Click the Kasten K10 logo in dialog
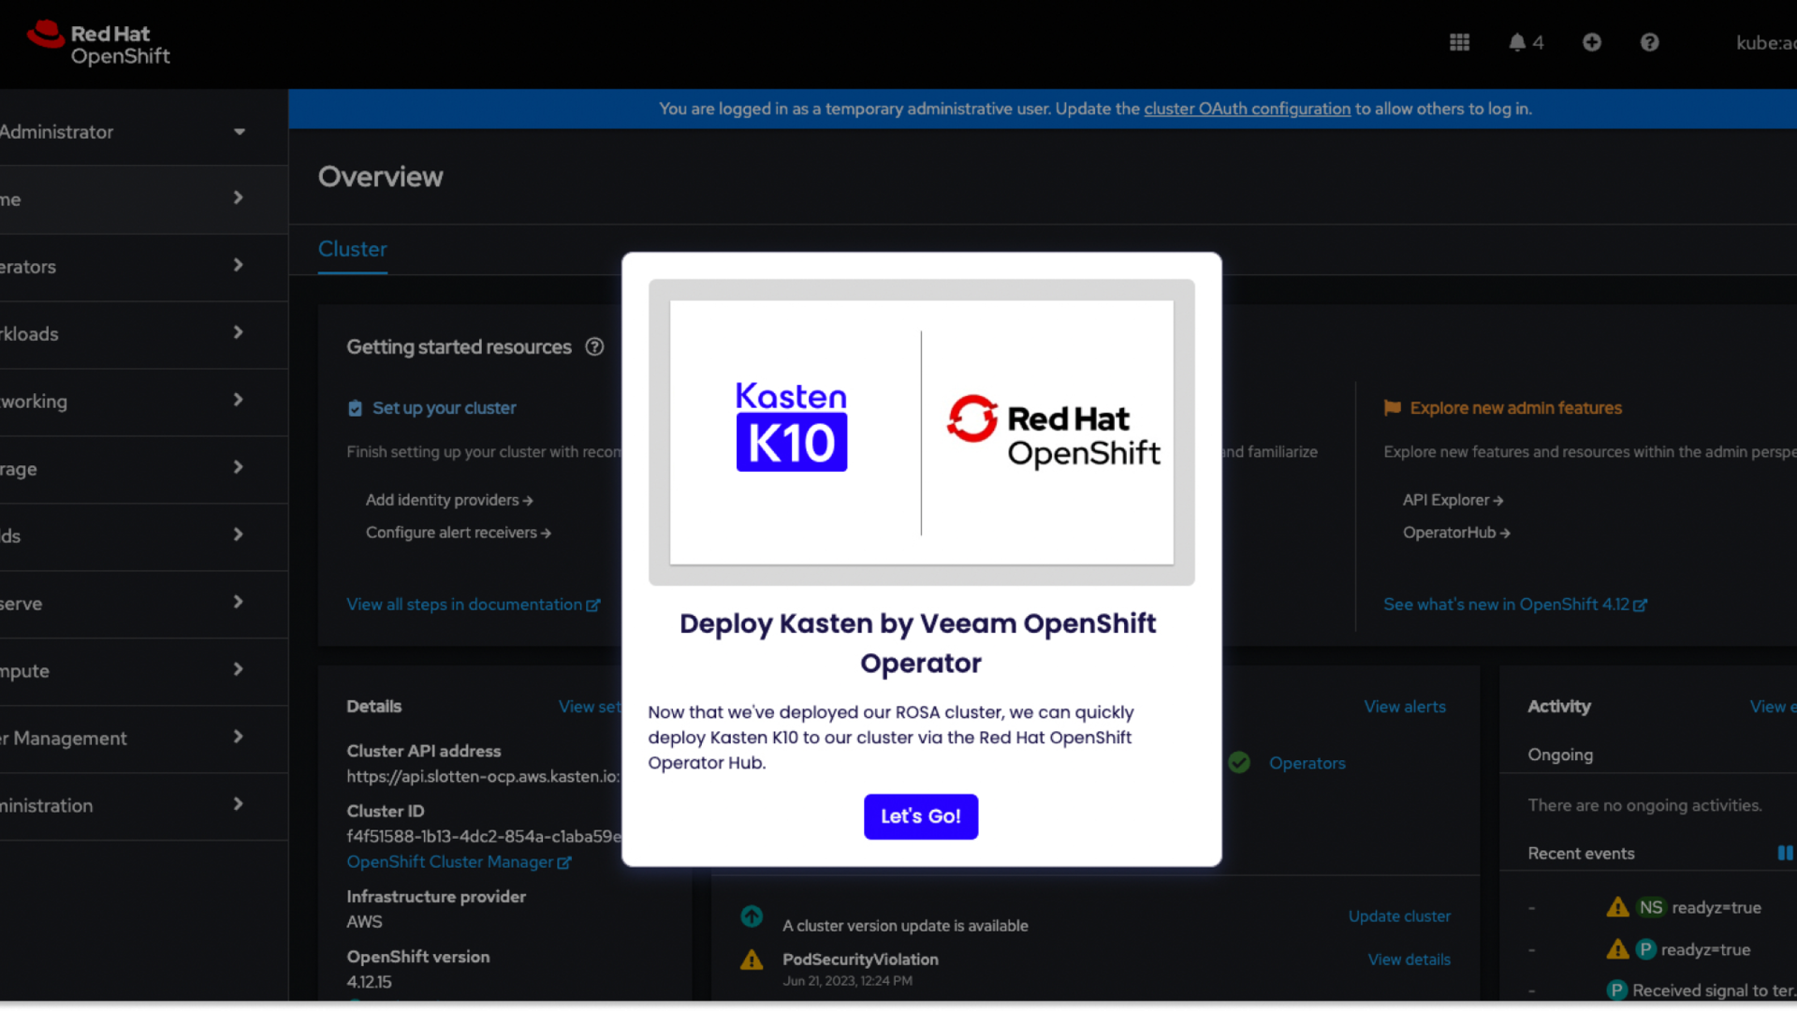Viewport: 1797px width, 1011px height. click(791, 426)
